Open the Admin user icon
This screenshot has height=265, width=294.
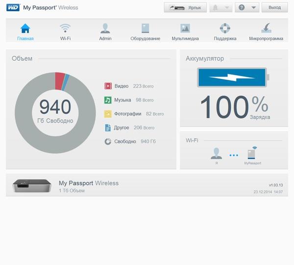[105, 28]
